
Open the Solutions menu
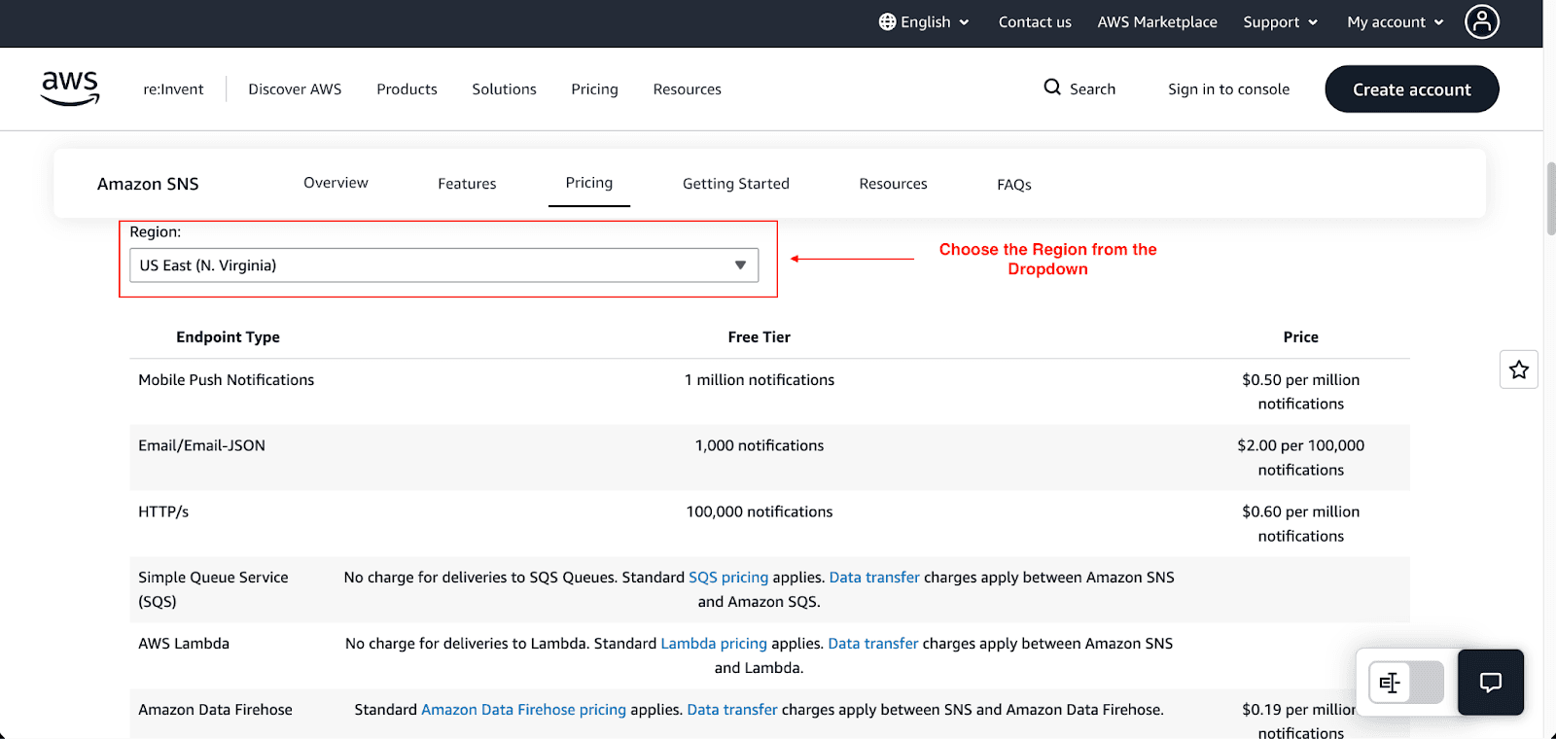pos(504,89)
